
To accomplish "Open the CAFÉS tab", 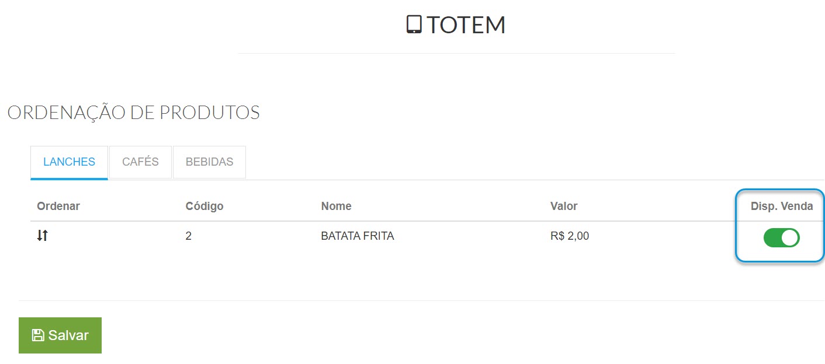I will (x=140, y=162).
